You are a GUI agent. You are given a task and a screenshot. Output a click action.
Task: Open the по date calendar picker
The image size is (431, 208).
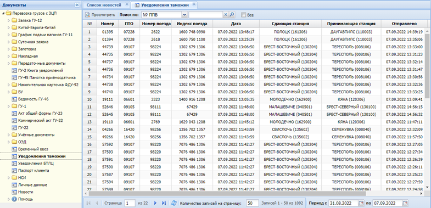[405, 203]
